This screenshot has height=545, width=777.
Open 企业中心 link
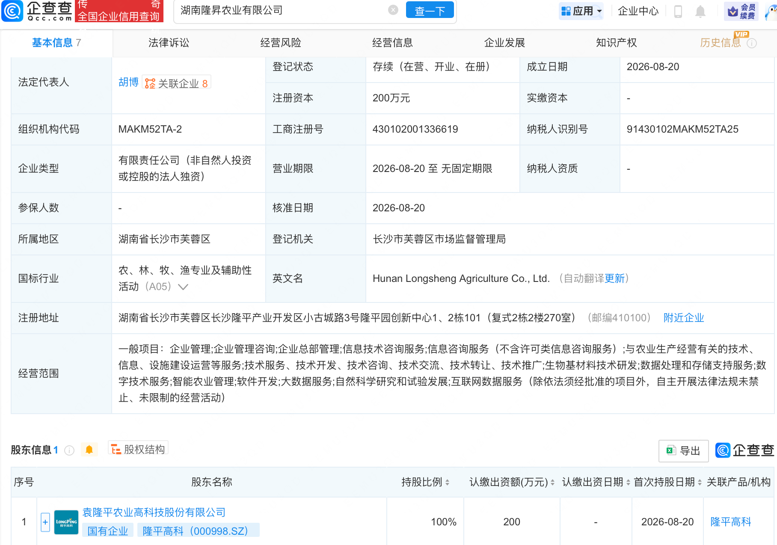[638, 11]
